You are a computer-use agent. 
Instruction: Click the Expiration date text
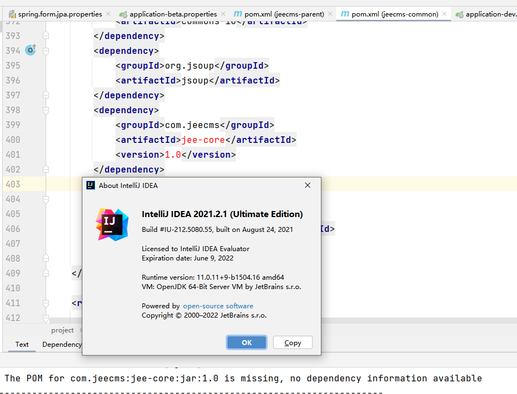(x=187, y=258)
